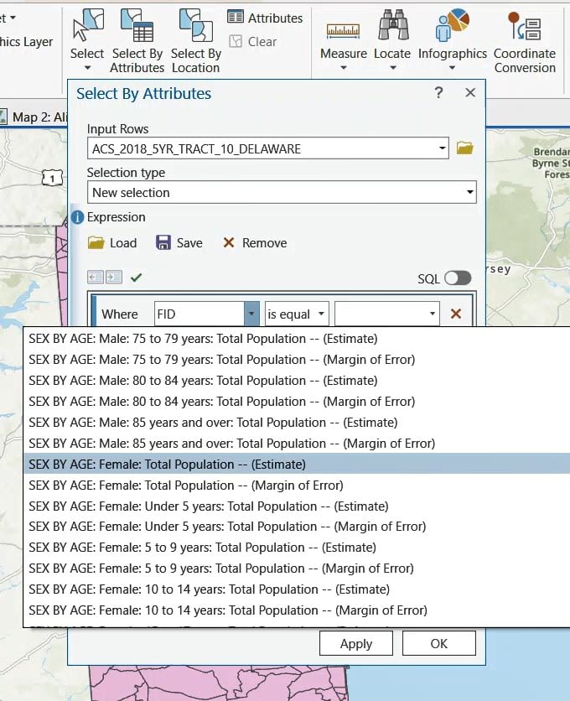Expand the Measure dropdown arrow
Image resolution: width=570 pixels, height=701 pixels.
coord(344,68)
